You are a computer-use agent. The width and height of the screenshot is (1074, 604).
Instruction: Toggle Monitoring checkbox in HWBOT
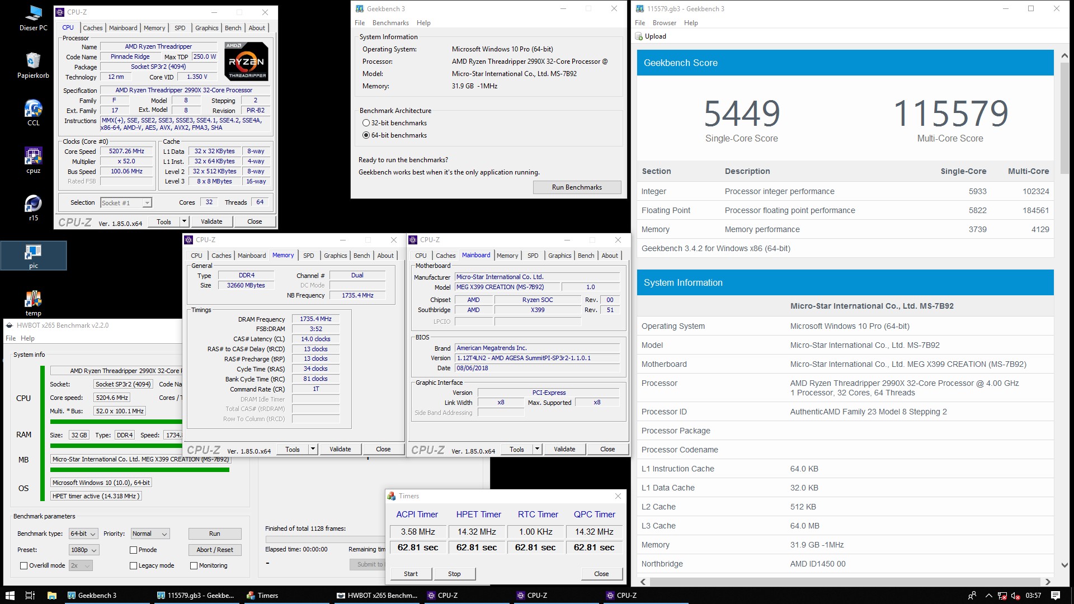(194, 566)
